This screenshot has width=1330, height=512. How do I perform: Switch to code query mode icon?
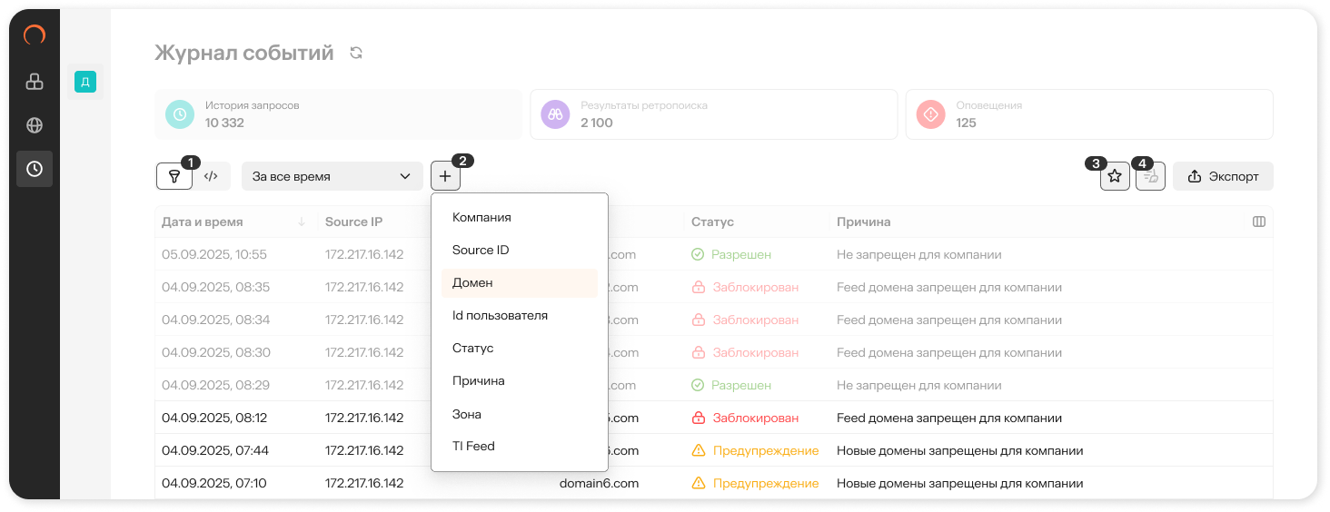pos(212,176)
